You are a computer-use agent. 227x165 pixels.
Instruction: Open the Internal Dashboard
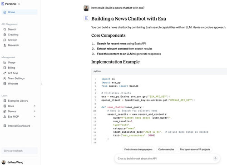coord(20,126)
